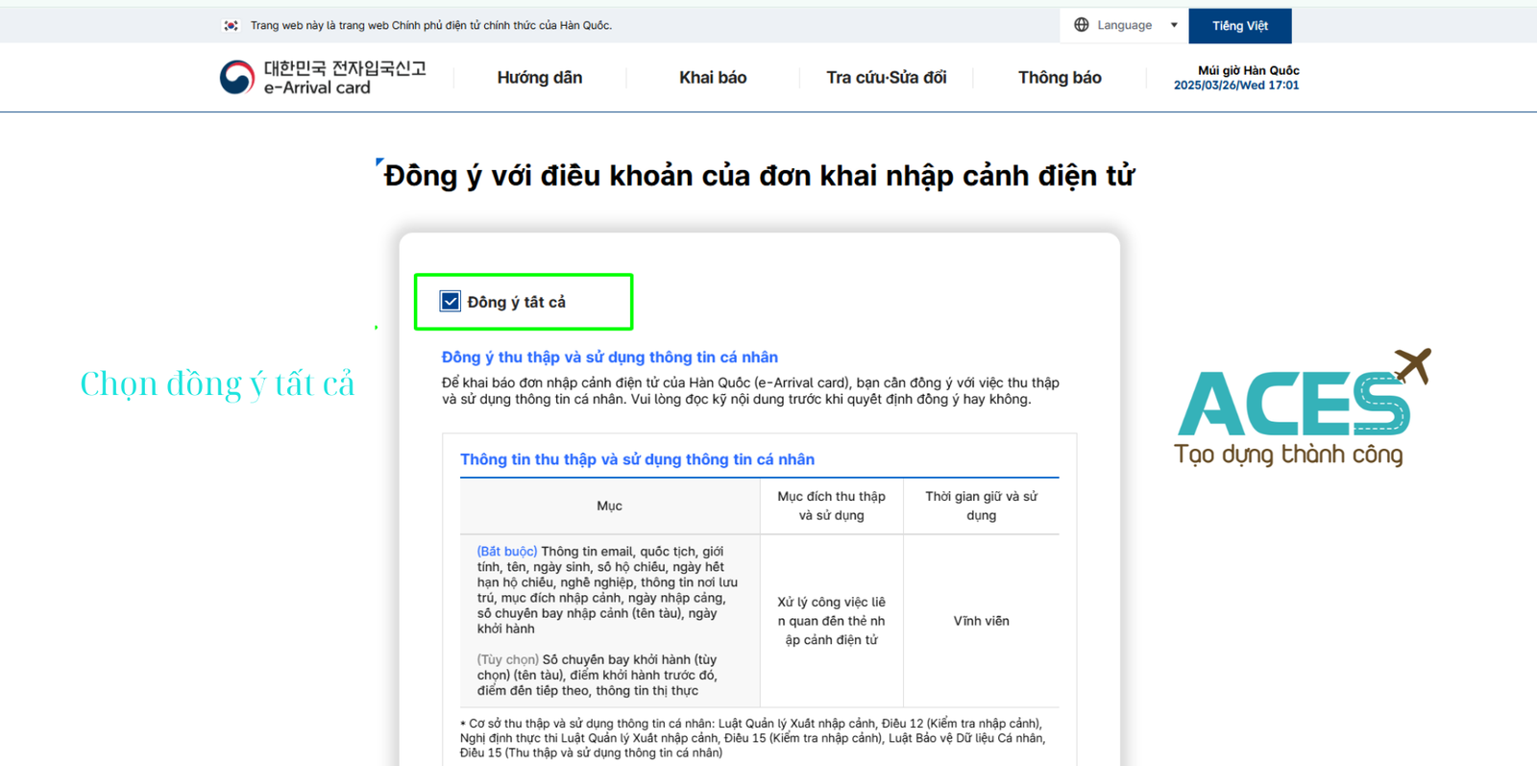The height and width of the screenshot is (766, 1537).
Task: Go home via e-Arrival card title
Action: tap(345, 78)
